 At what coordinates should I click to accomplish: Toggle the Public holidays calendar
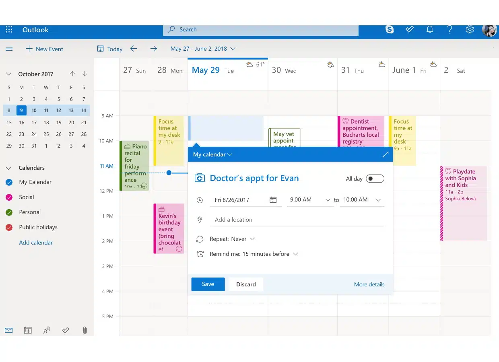[x=9, y=227]
